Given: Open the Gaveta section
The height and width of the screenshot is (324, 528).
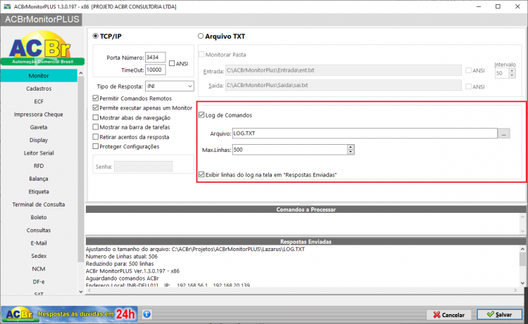Looking at the screenshot, I should point(39,127).
